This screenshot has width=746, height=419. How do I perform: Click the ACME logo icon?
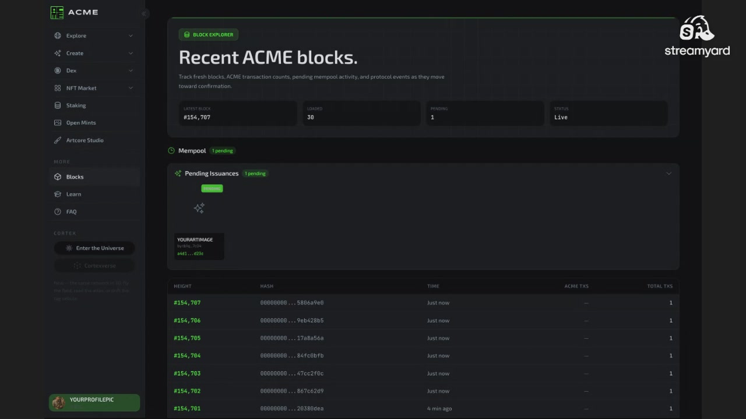57,12
